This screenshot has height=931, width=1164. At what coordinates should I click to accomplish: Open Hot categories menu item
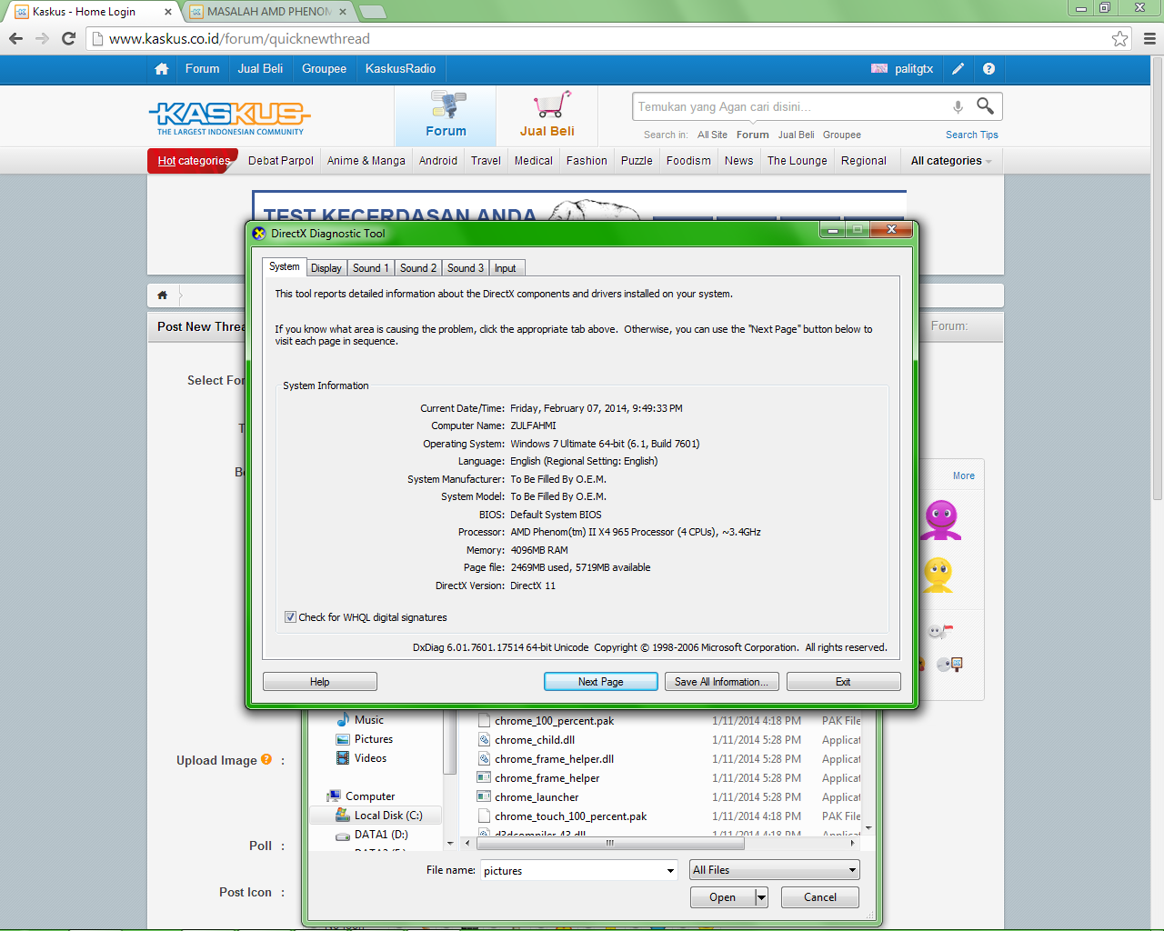pos(194,161)
